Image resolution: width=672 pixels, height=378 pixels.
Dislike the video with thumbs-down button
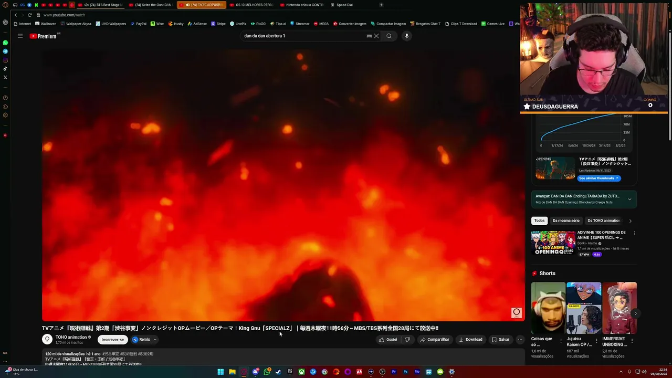click(x=407, y=340)
